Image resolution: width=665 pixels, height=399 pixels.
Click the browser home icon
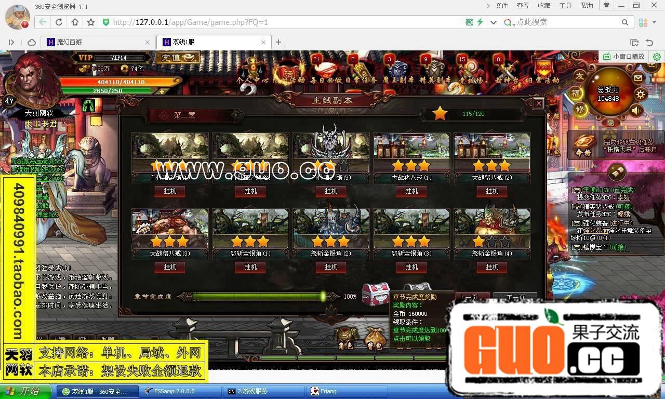pyautogui.click(x=75, y=22)
